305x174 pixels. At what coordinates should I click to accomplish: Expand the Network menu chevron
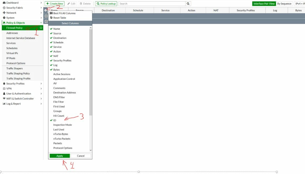[41, 13]
